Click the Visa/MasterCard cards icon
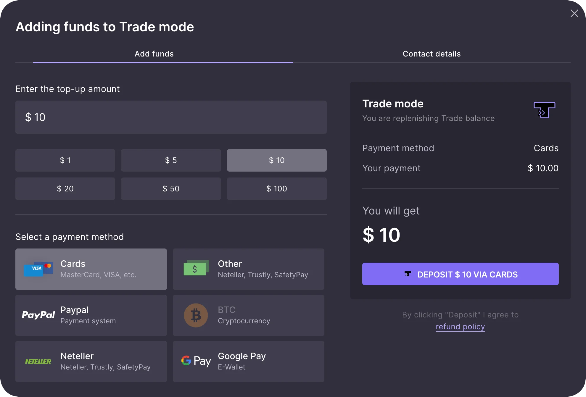This screenshot has height=397, width=586. [x=38, y=269]
